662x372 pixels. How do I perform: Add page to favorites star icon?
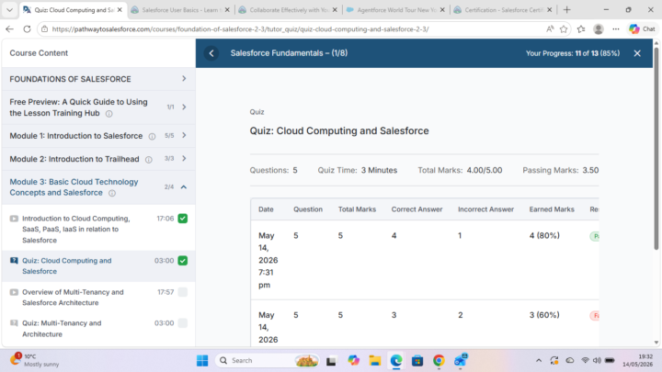click(x=564, y=29)
